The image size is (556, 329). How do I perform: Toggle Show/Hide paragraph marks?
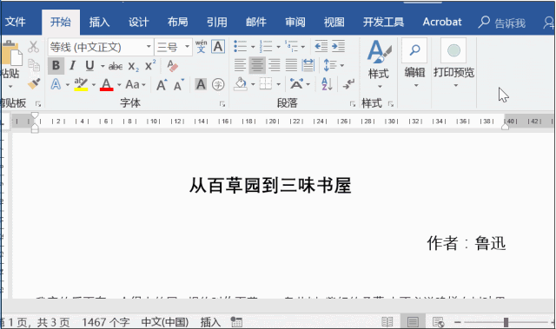tap(348, 84)
